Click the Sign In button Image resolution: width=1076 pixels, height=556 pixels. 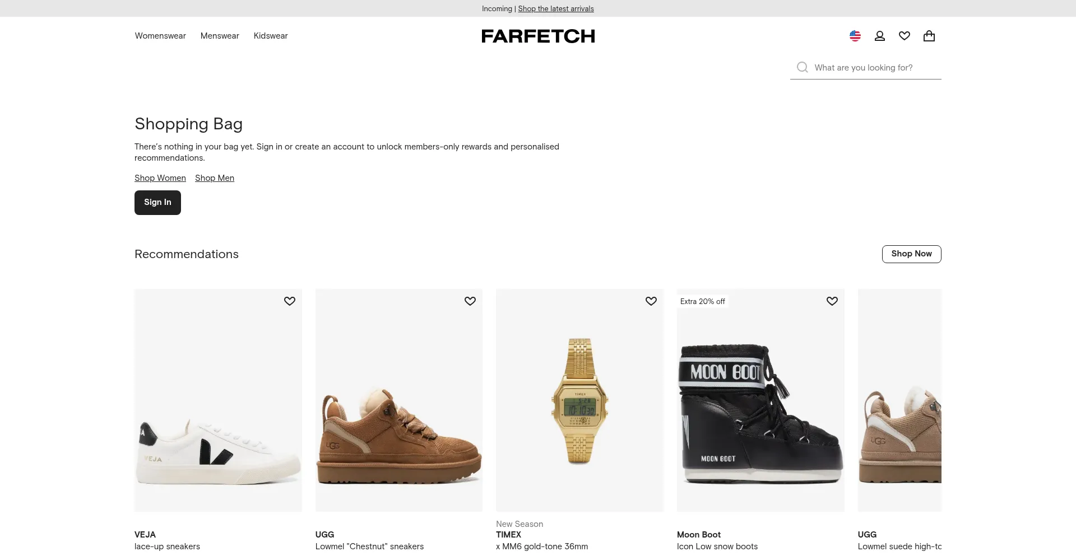pos(157,202)
